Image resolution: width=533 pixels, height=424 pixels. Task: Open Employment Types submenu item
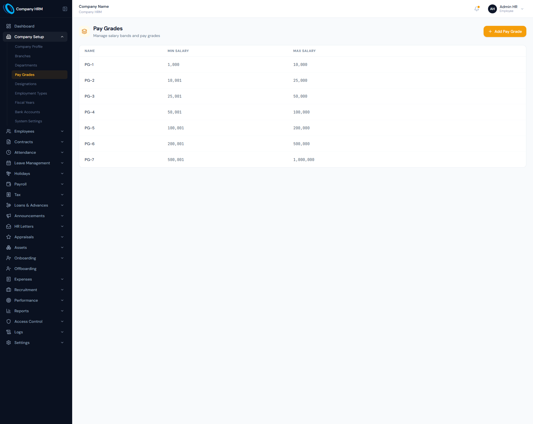(x=39, y=93)
